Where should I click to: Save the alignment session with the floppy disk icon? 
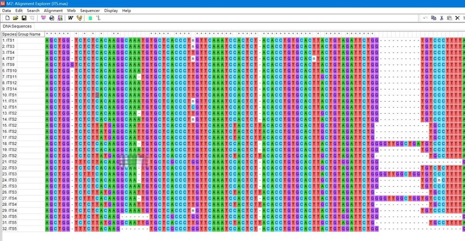point(24,18)
